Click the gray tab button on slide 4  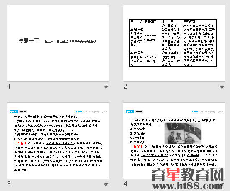coord(139,112)
